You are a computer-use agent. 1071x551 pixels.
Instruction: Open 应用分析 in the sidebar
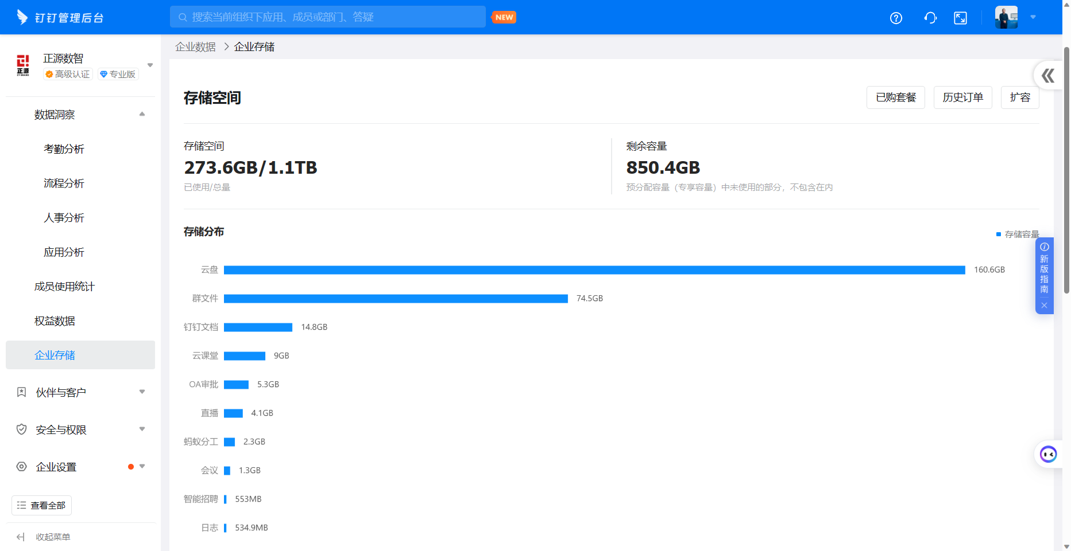click(x=64, y=252)
